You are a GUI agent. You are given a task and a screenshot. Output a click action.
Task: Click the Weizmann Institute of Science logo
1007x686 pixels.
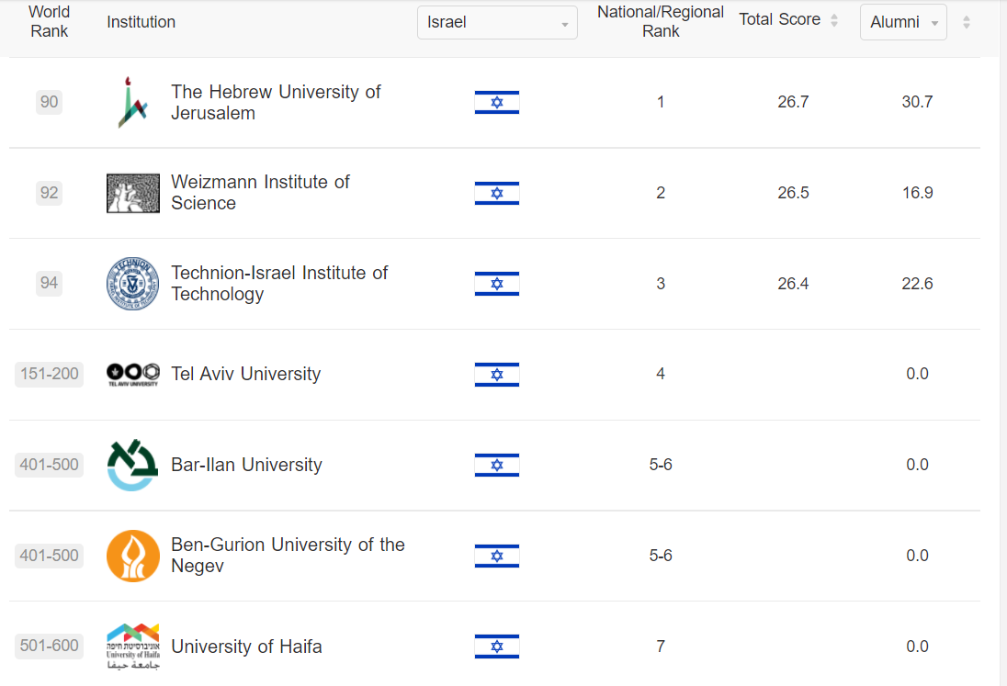click(133, 193)
